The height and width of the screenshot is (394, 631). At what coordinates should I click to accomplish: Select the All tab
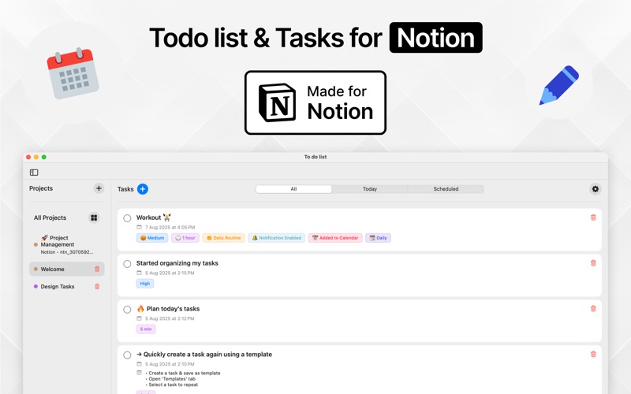[293, 189]
